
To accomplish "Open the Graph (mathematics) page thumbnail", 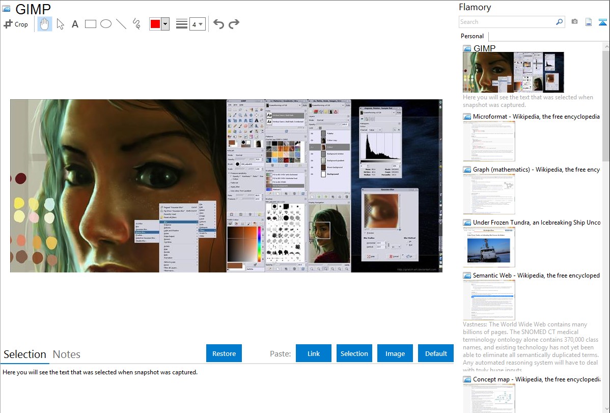I will (489, 194).
